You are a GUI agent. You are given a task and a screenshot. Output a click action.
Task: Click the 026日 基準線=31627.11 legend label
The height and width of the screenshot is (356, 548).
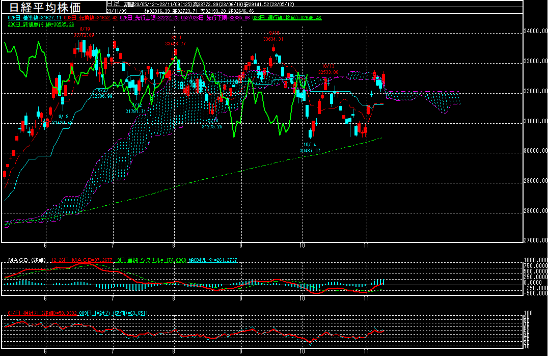(35, 18)
